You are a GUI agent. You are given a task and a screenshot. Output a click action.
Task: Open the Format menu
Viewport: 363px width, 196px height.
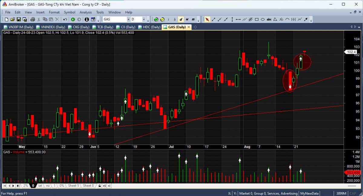(54, 12)
